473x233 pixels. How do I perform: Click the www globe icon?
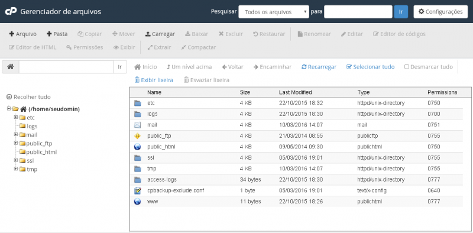(x=138, y=201)
